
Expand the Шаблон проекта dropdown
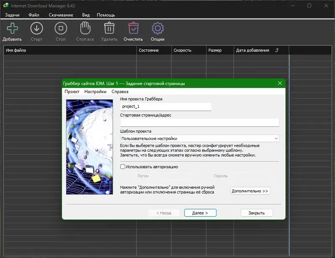click(276, 138)
